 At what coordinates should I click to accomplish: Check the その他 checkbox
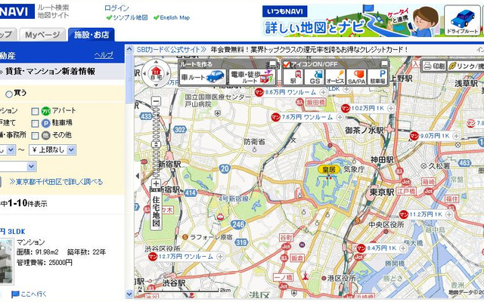(x=36, y=136)
